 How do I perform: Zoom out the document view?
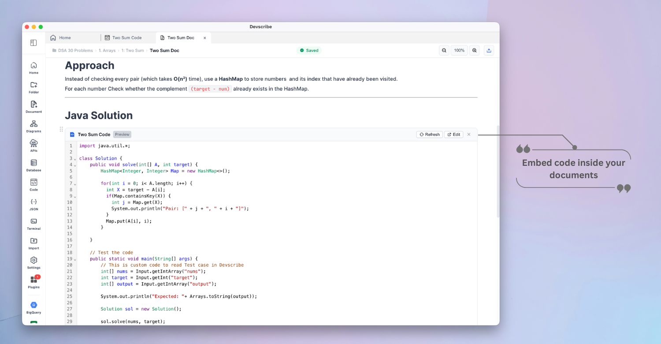click(x=444, y=50)
